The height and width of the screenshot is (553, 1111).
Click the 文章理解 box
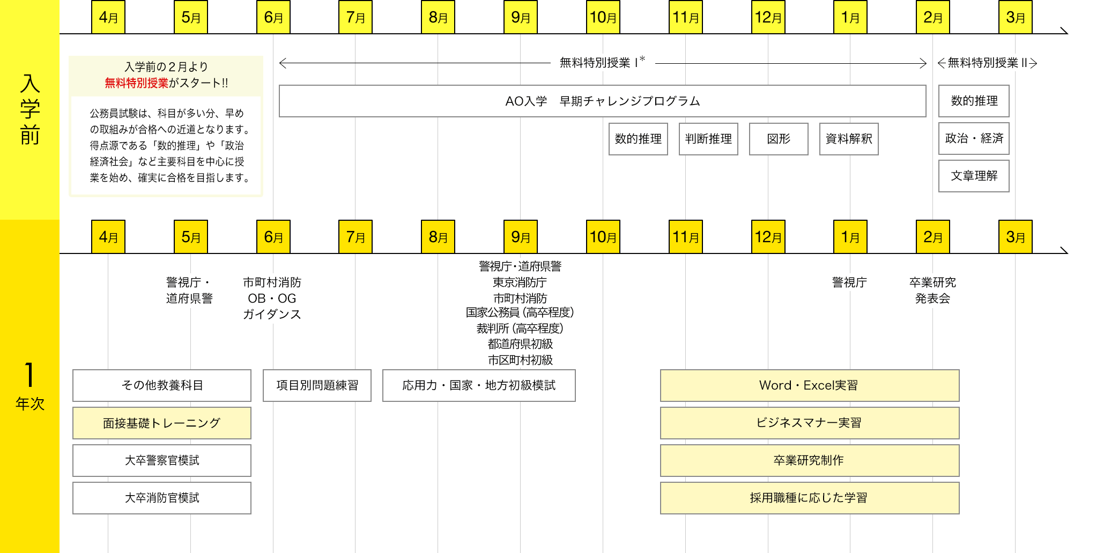click(974, 176)
